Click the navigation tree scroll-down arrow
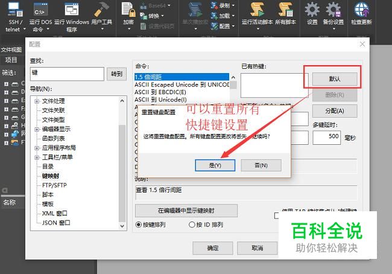The image size is (392, 274). point(122,226)
